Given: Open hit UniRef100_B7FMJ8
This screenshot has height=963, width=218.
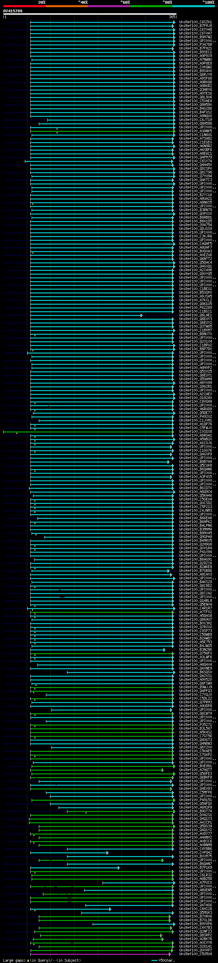Looking at the screenshot, I should point(195,26).
